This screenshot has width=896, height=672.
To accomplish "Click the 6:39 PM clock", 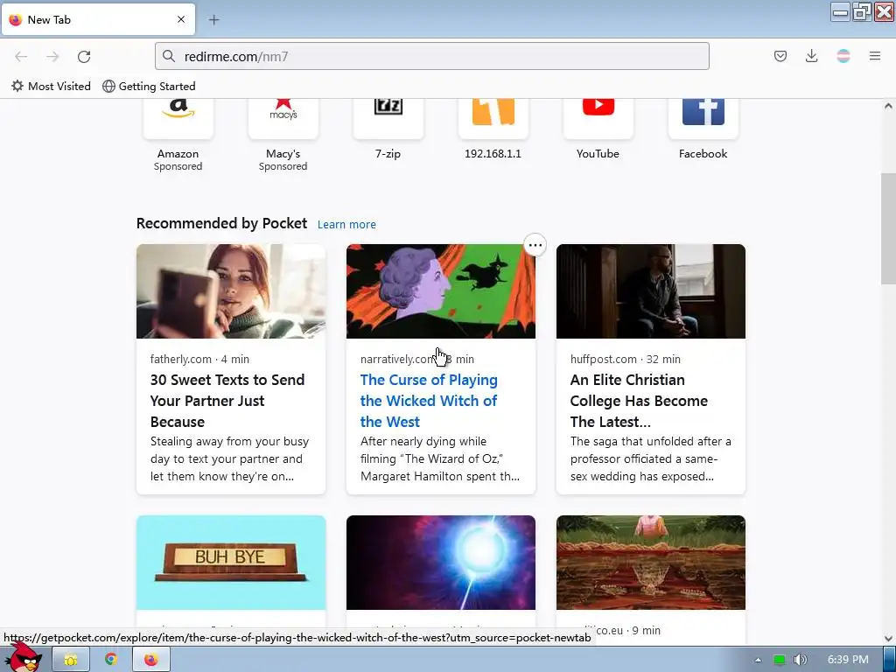I will [848, 660].
